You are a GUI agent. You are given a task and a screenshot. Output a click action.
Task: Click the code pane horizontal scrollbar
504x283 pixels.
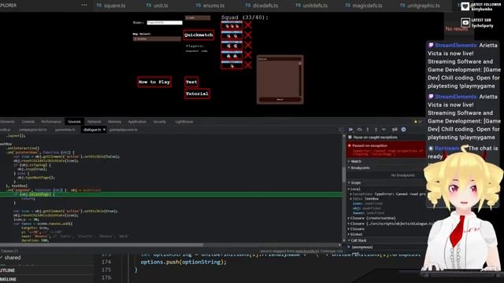point(102,244)
